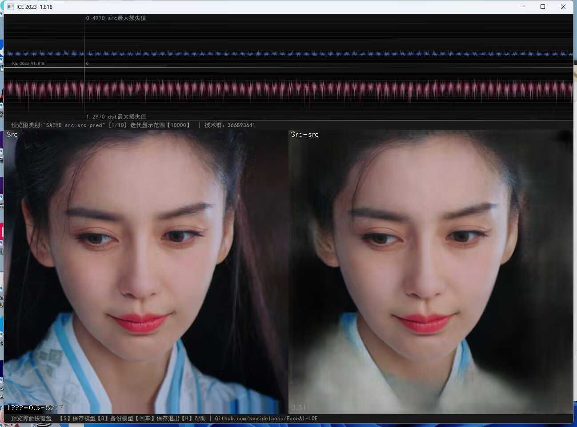Click the 'dst最大损失值' label in the graph
The image size is (577, 427).
127,116
